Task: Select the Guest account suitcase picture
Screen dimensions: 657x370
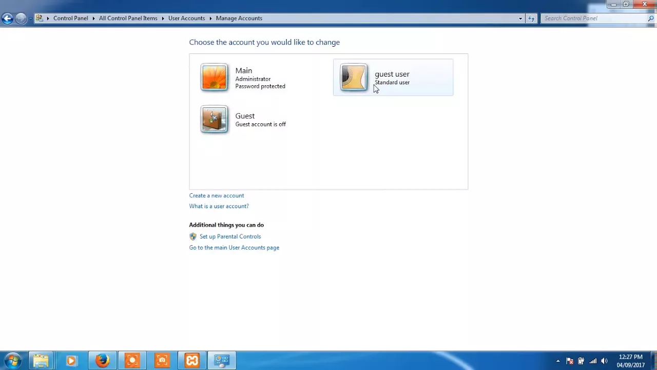Action: 214,119
